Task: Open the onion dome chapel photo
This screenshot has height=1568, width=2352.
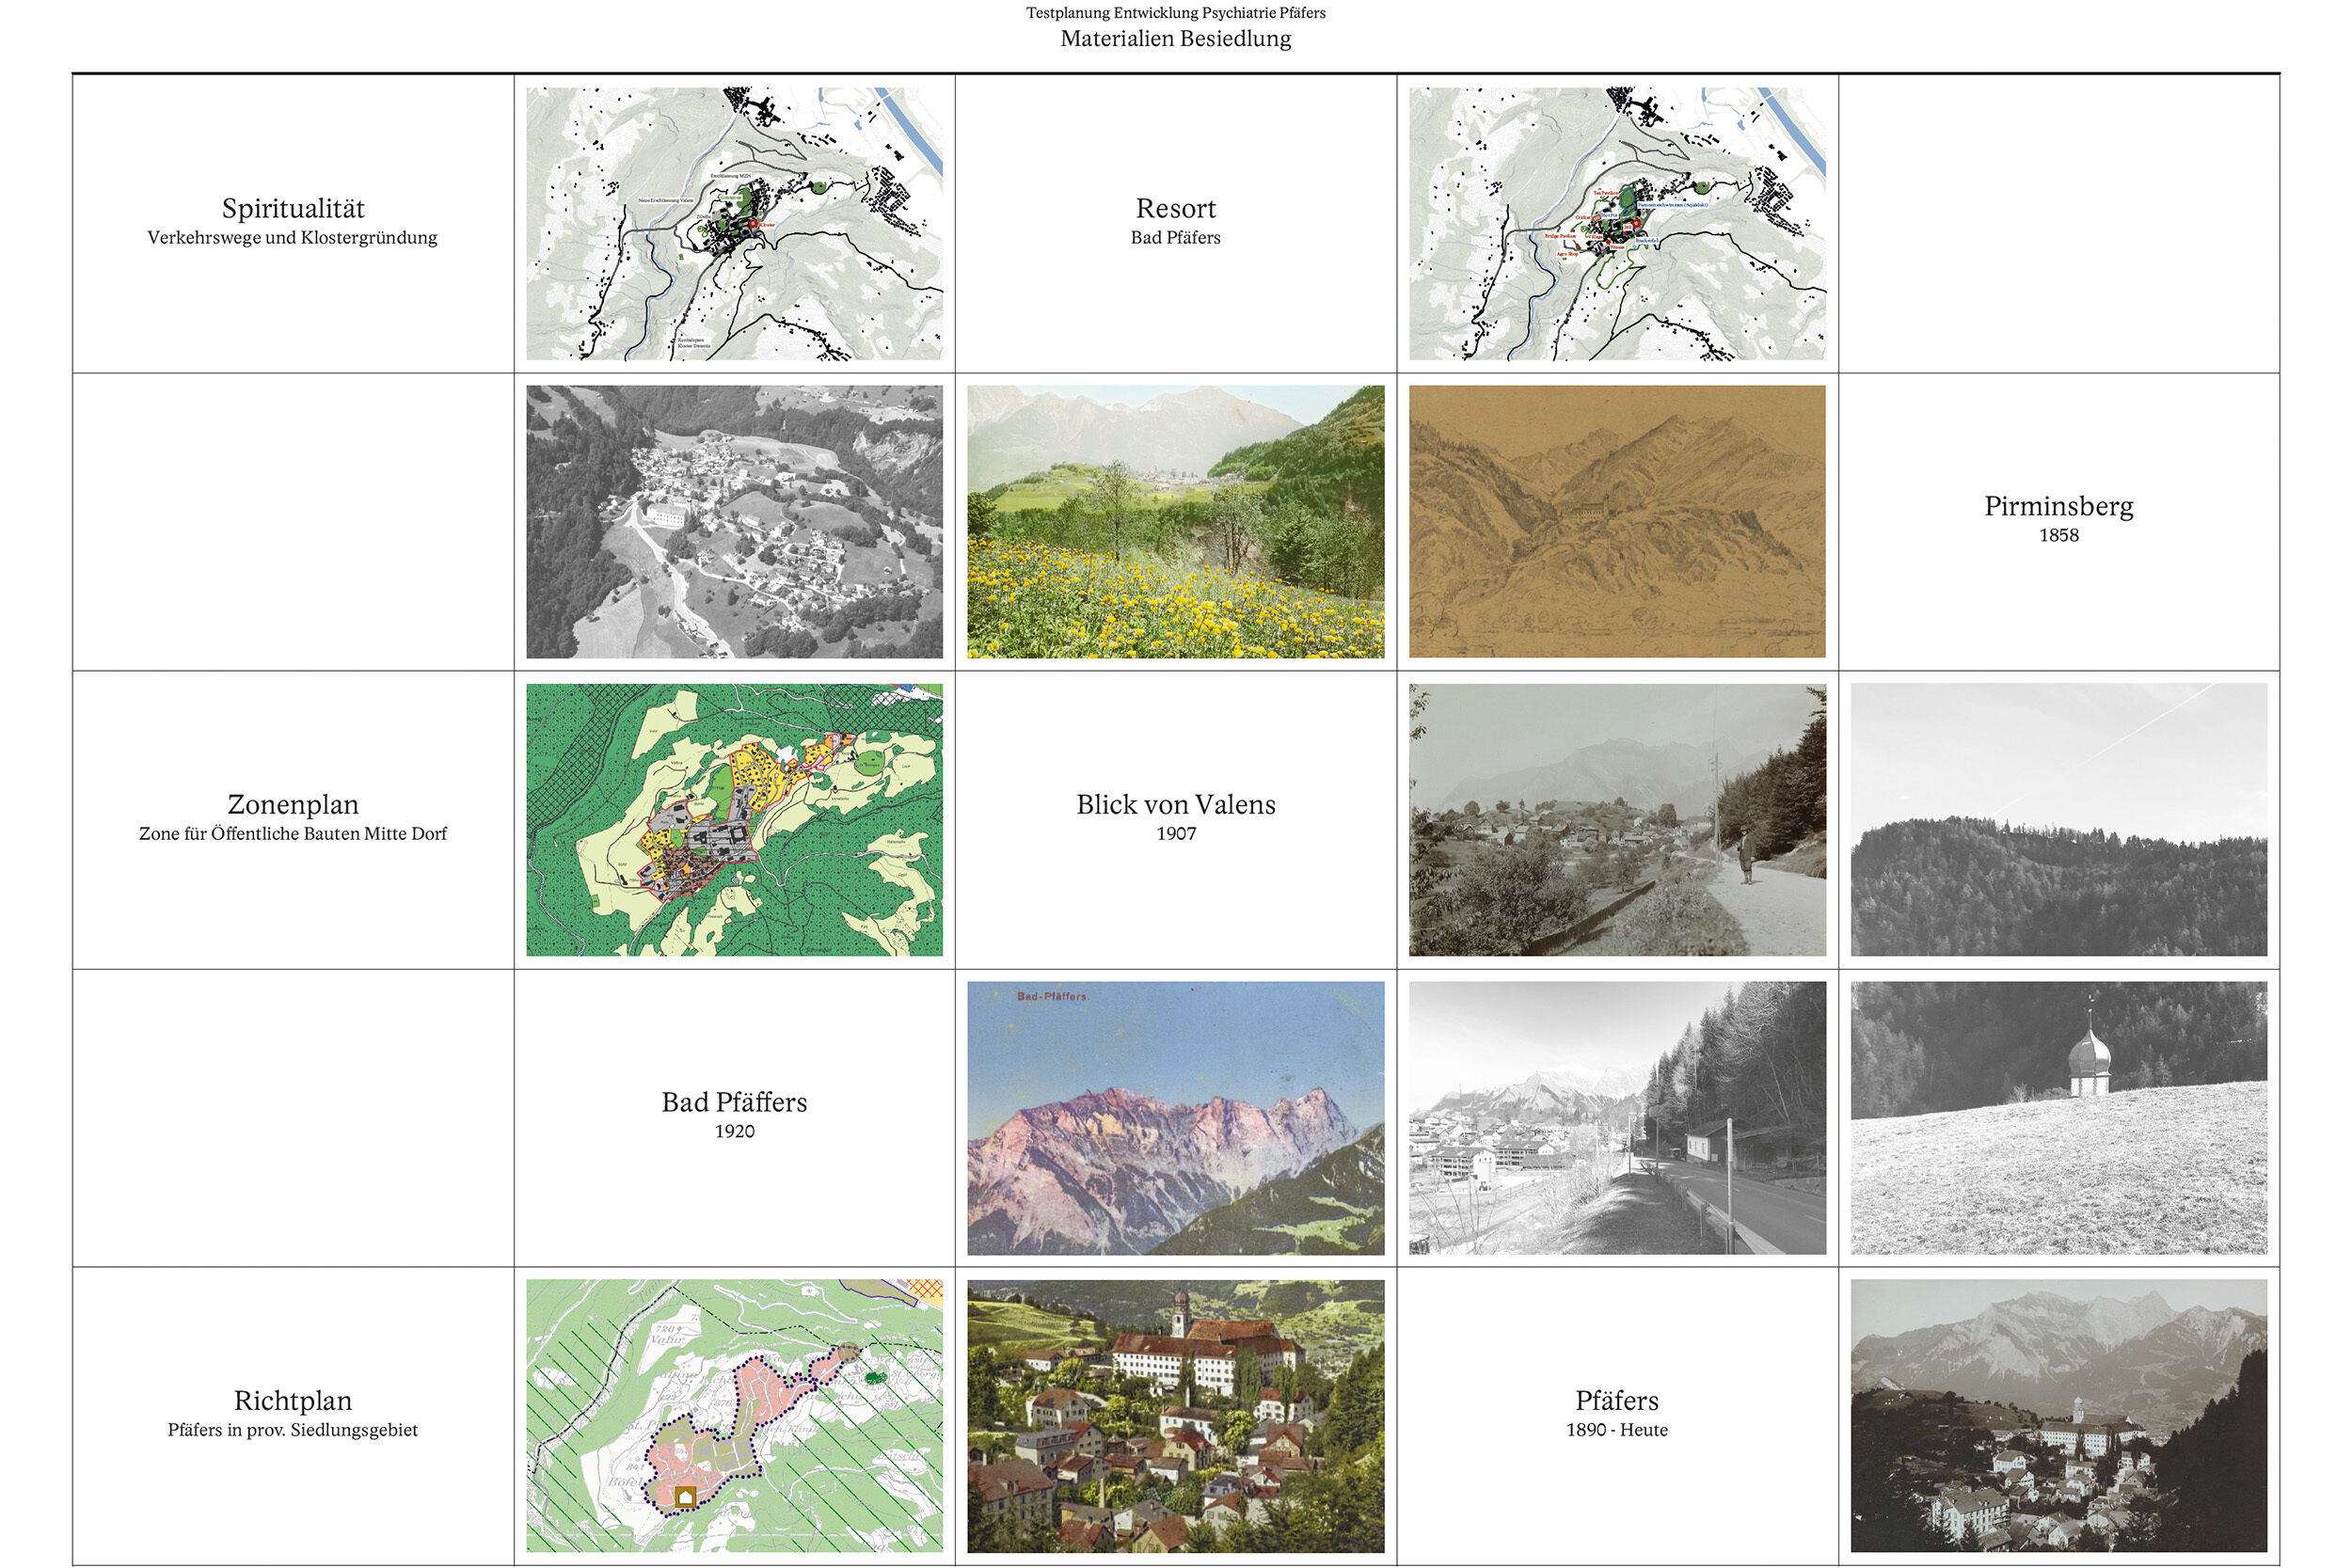Action: point(2058,1117)
